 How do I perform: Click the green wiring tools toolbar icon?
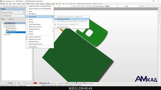point(57,4)
